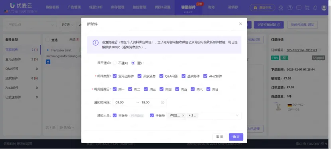
Task: Click the copy icon beside the order number
Action: click(319, 50)
